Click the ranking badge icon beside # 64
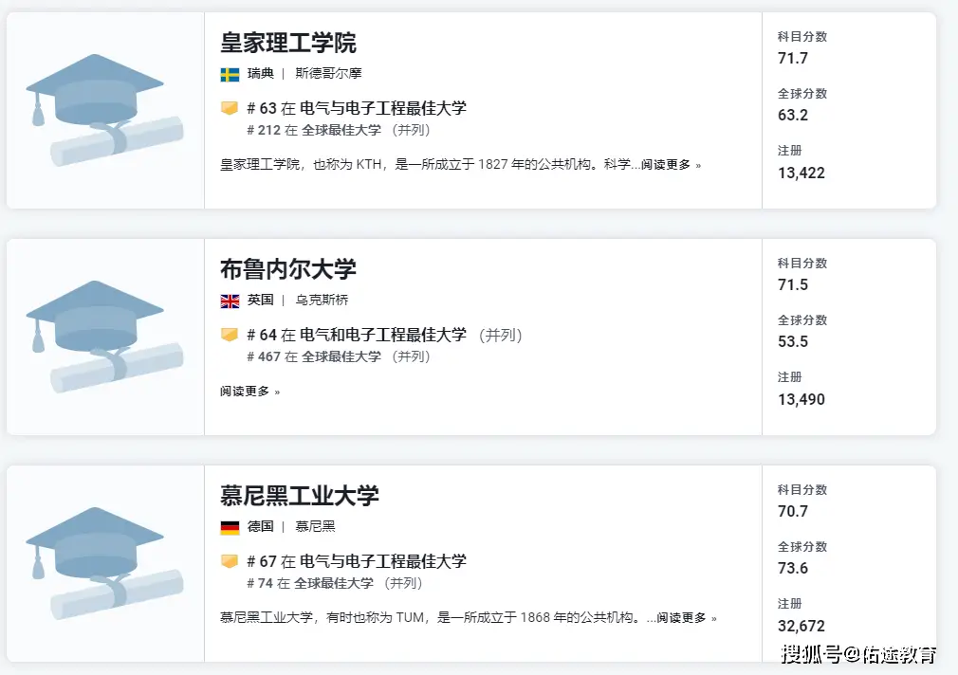This screenshot has height=675, width=958. [230, 335]
